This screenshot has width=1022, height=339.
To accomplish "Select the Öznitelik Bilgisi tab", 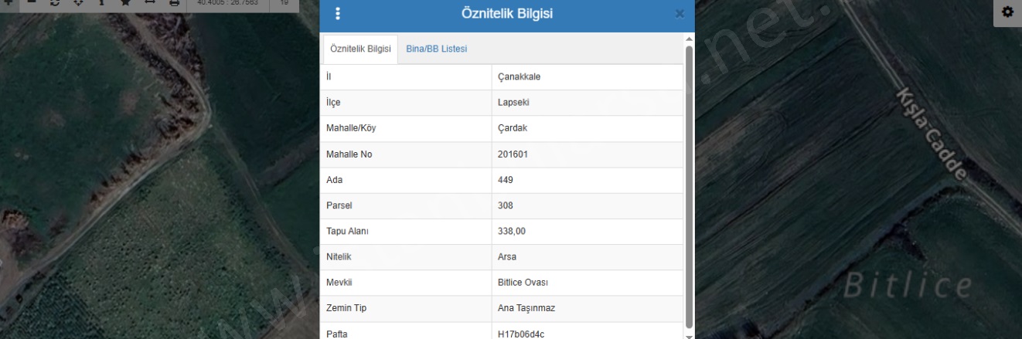I will (360, 49).
